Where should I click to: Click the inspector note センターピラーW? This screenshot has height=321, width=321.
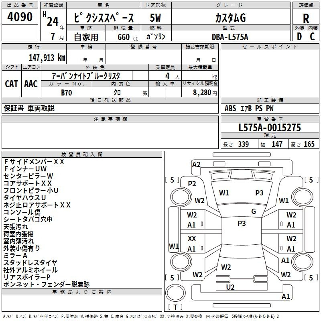click(x=28, y=176)
